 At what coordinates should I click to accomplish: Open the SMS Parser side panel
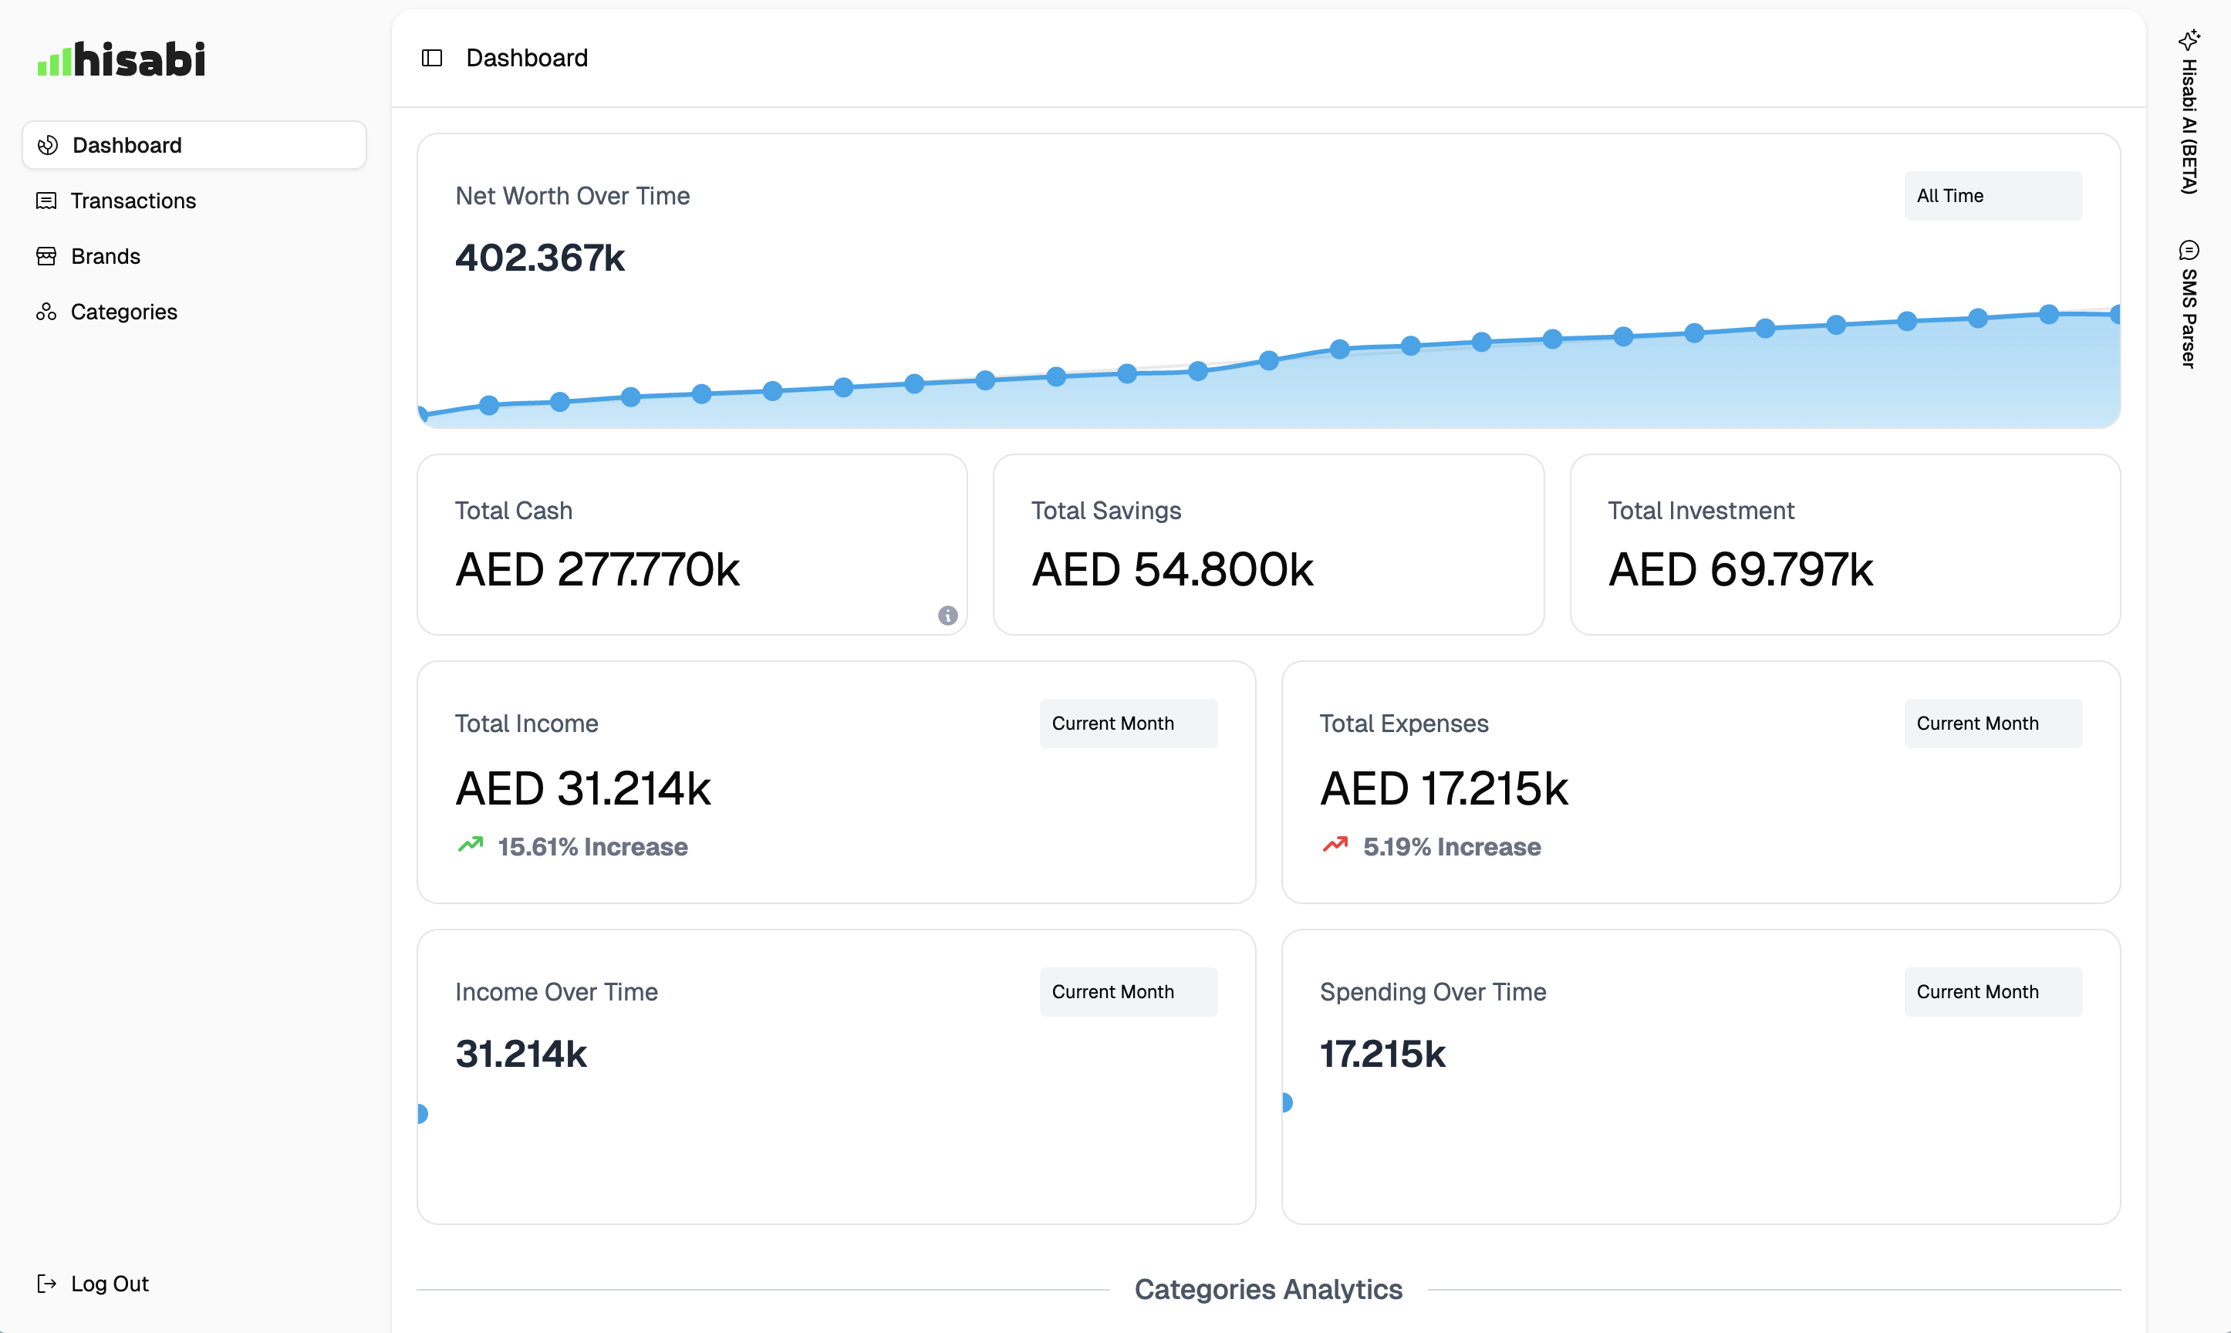coord(2189,318)
